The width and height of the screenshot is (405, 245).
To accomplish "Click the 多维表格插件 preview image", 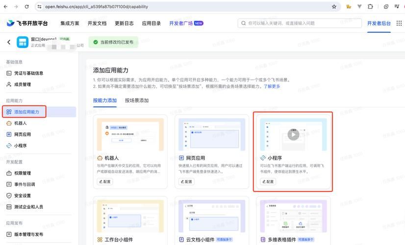I will pyautogui.click(x=293, y=216).
